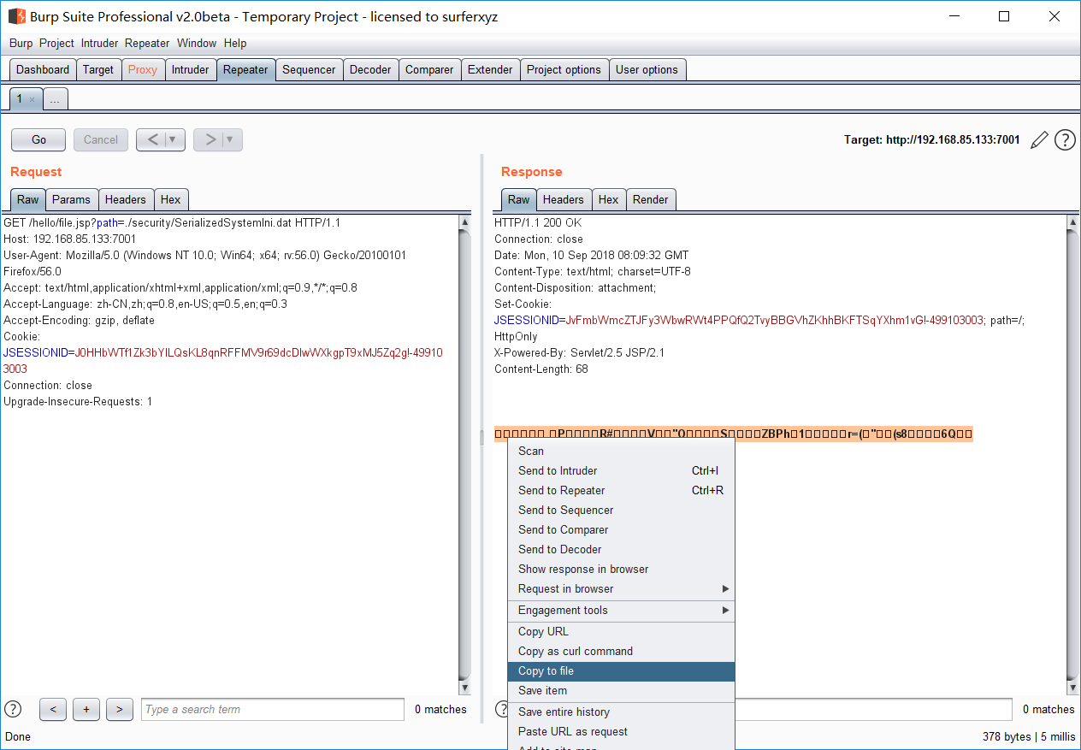Open the Burp menu
This screenshot has width=1081, height=750.
click(21, 43)
